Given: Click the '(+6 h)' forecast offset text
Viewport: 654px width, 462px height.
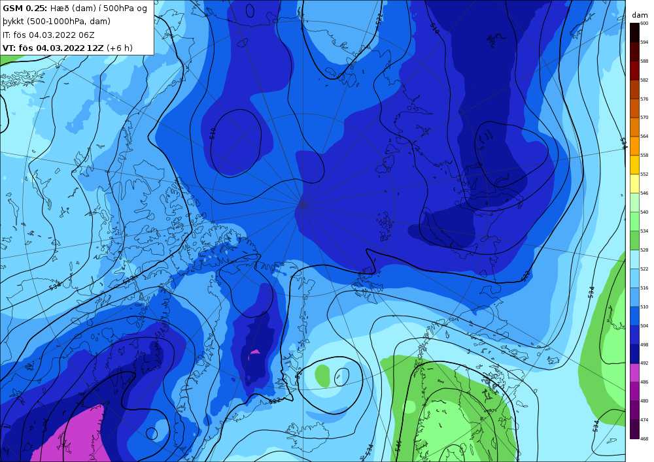Looking at the screenshot, I should [x=120, y=48].
